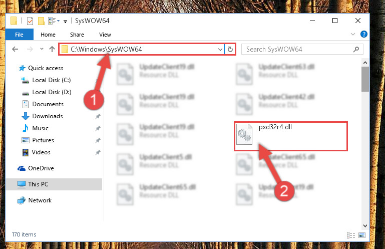Open the Customize Quick Access Toolbar arrow

click(x=65, y=22)
